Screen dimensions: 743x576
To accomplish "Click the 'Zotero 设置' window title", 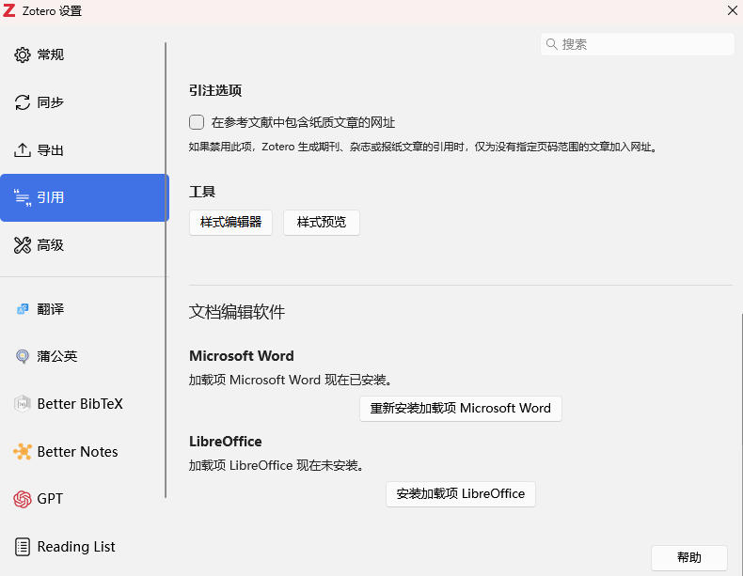I will click(x=52, y=11).
